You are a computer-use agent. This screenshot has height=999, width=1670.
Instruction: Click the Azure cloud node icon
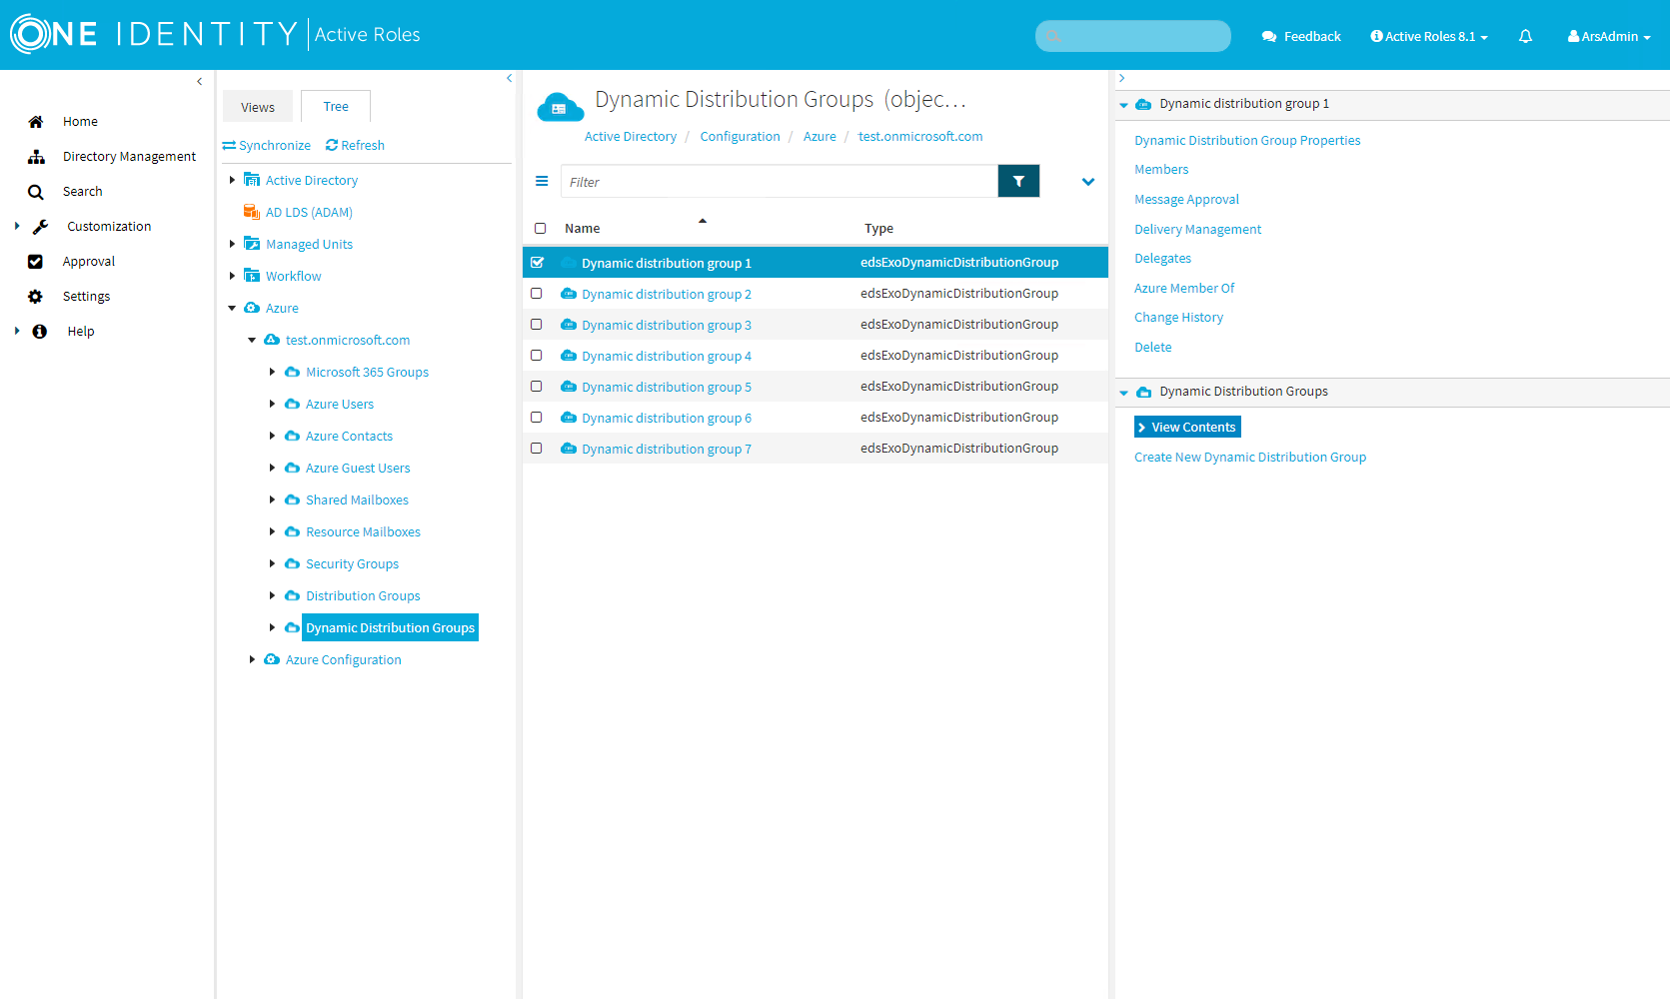[252, 308]
